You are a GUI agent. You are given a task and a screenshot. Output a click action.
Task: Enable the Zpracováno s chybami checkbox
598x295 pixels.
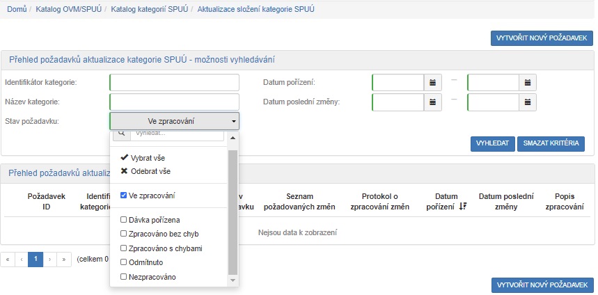pos(124,248)
